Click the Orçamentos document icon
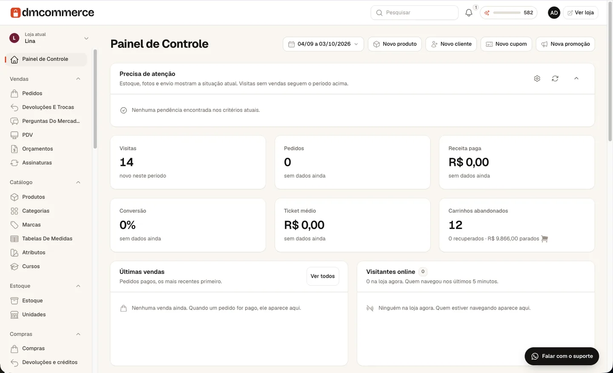Viewport: 613px width, 373px height. 14,149
